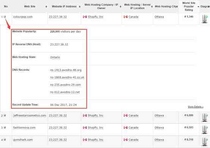Expand details for row 3
Screen dimensions: 210x148
click(5, 128)
